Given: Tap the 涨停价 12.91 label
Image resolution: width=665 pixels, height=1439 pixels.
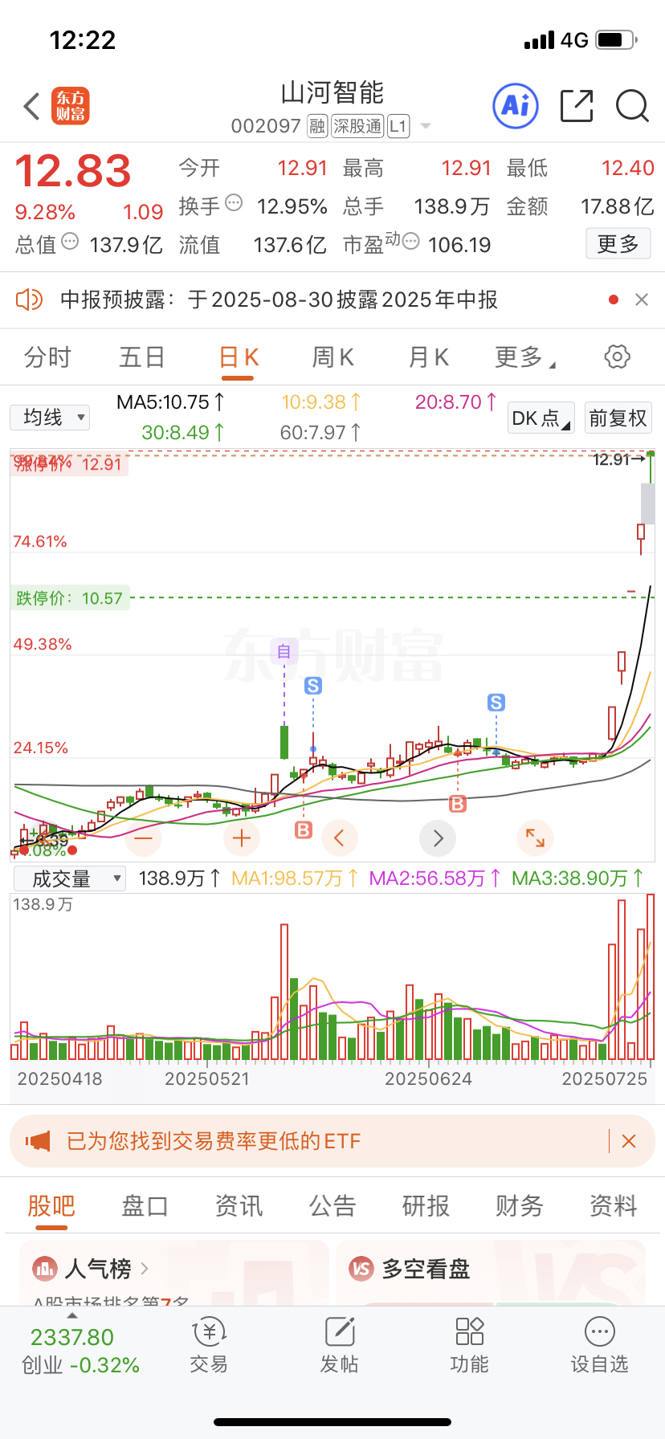Looking at the screenshot, I should [69, 464].
